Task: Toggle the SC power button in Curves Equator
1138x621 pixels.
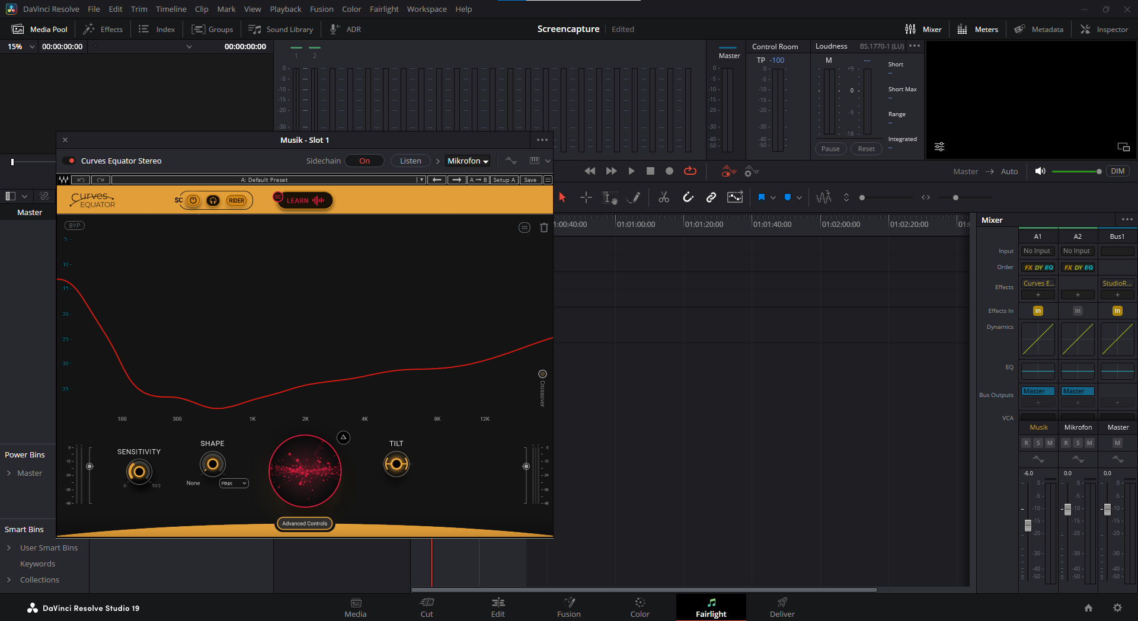Action: pyautogui.click(x=193, y=201)
